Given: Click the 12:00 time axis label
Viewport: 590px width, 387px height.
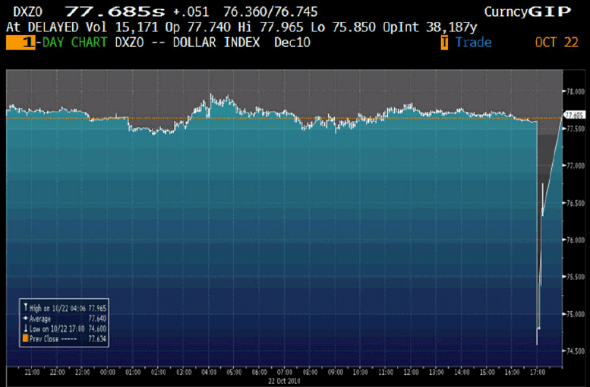Looking at the screenshot, I should [x=411, y=373].
